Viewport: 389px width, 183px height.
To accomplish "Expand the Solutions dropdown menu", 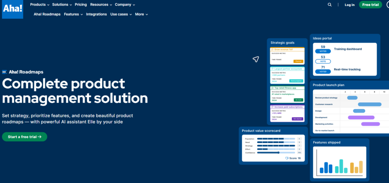I will (62, 5).
